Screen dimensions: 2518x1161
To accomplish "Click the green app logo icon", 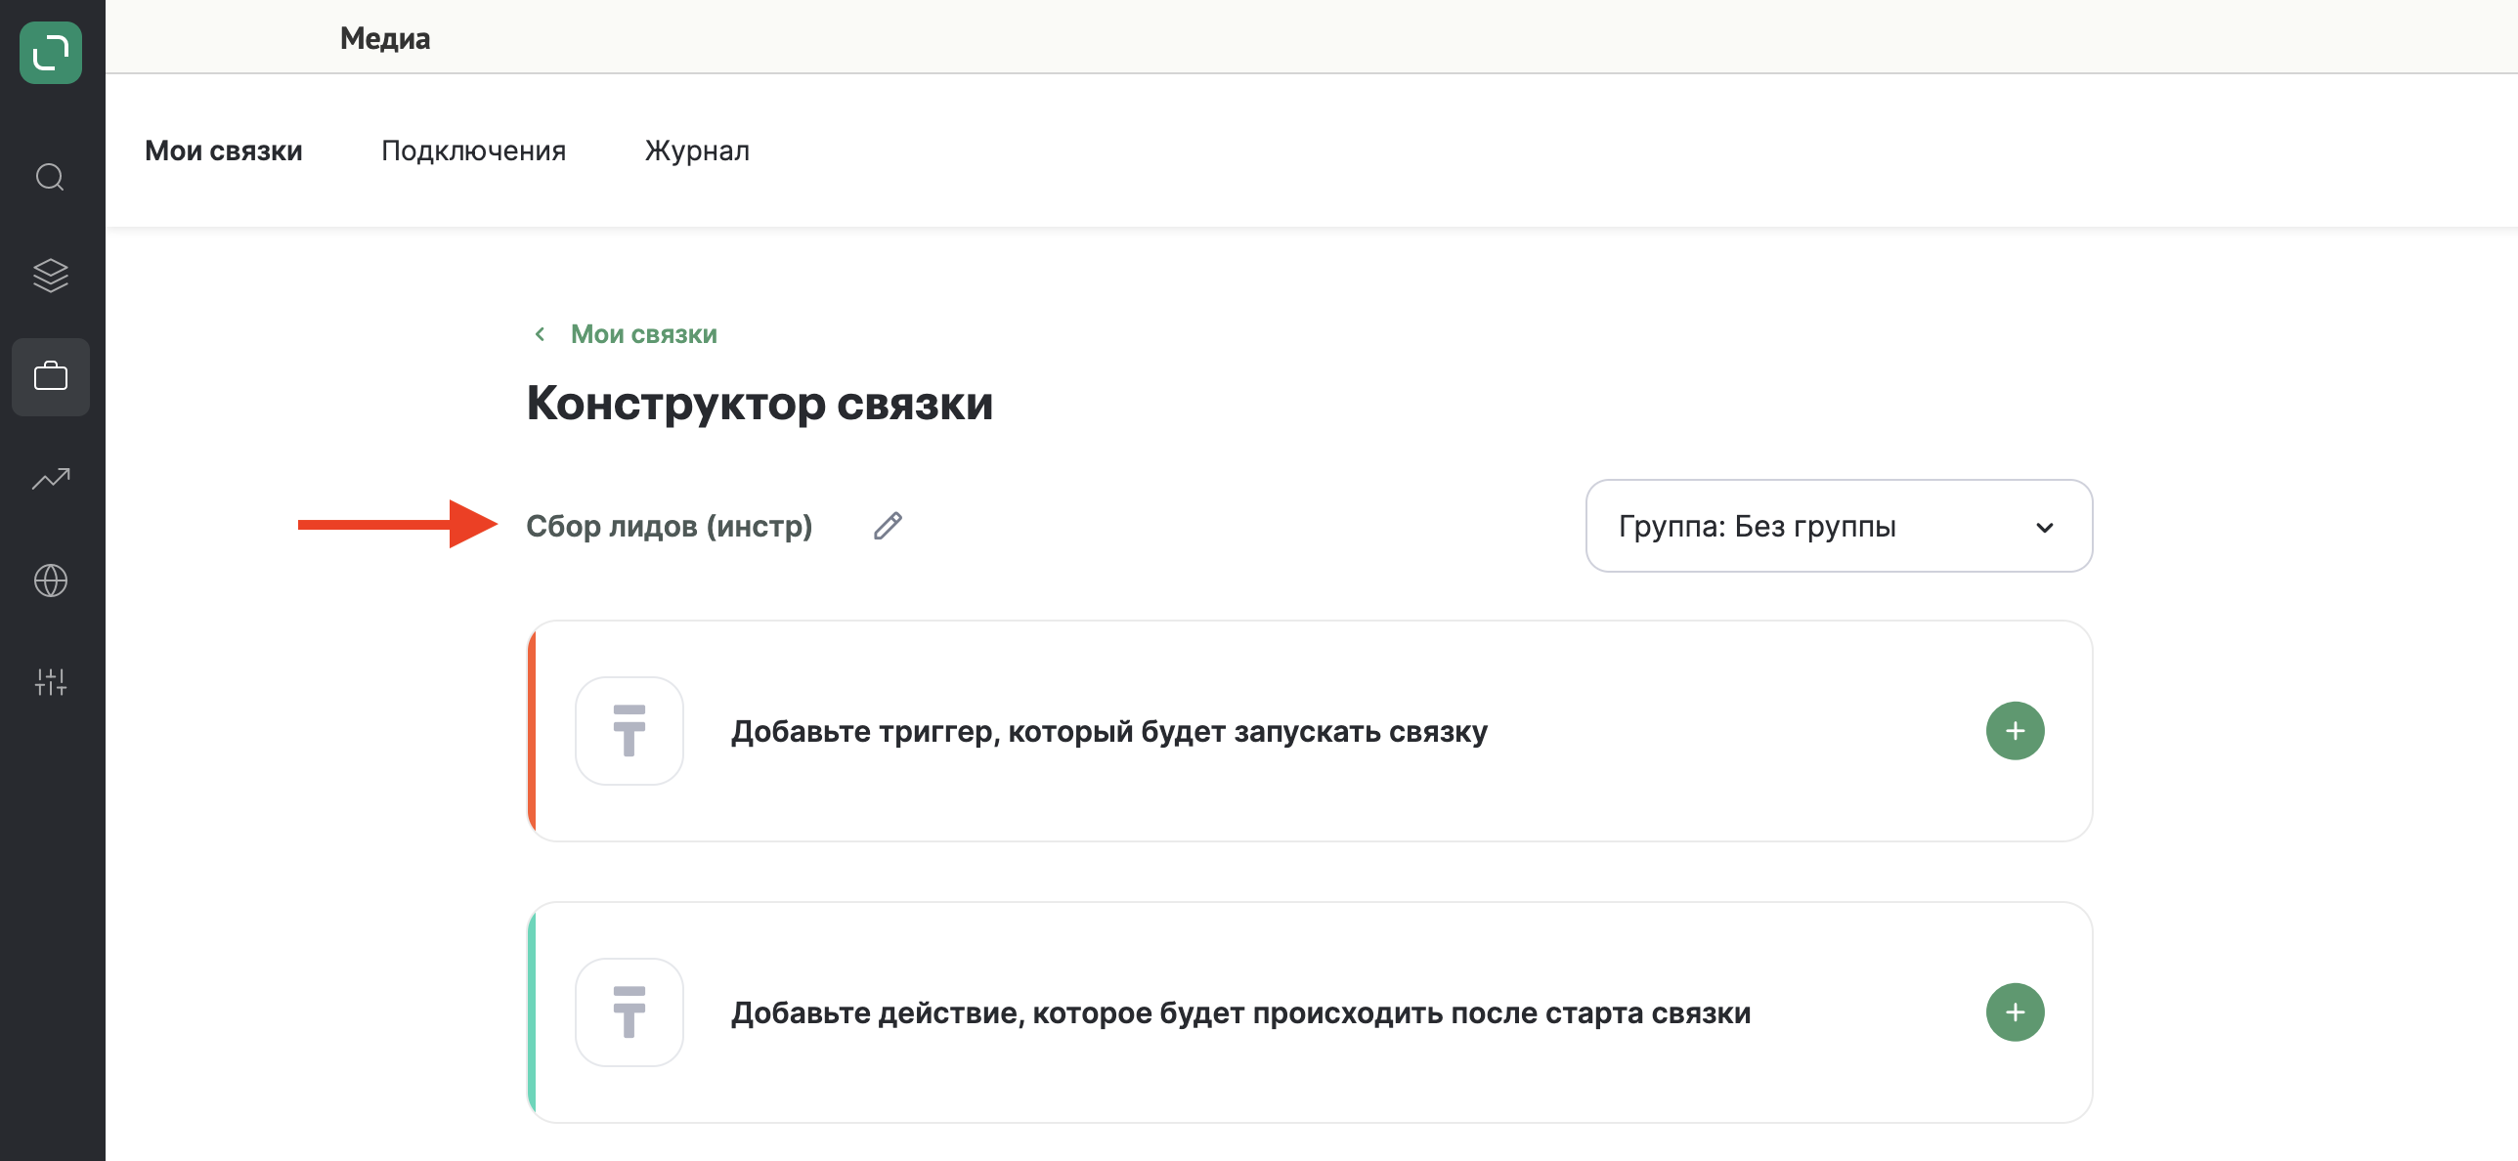I will tap(51, 52).
